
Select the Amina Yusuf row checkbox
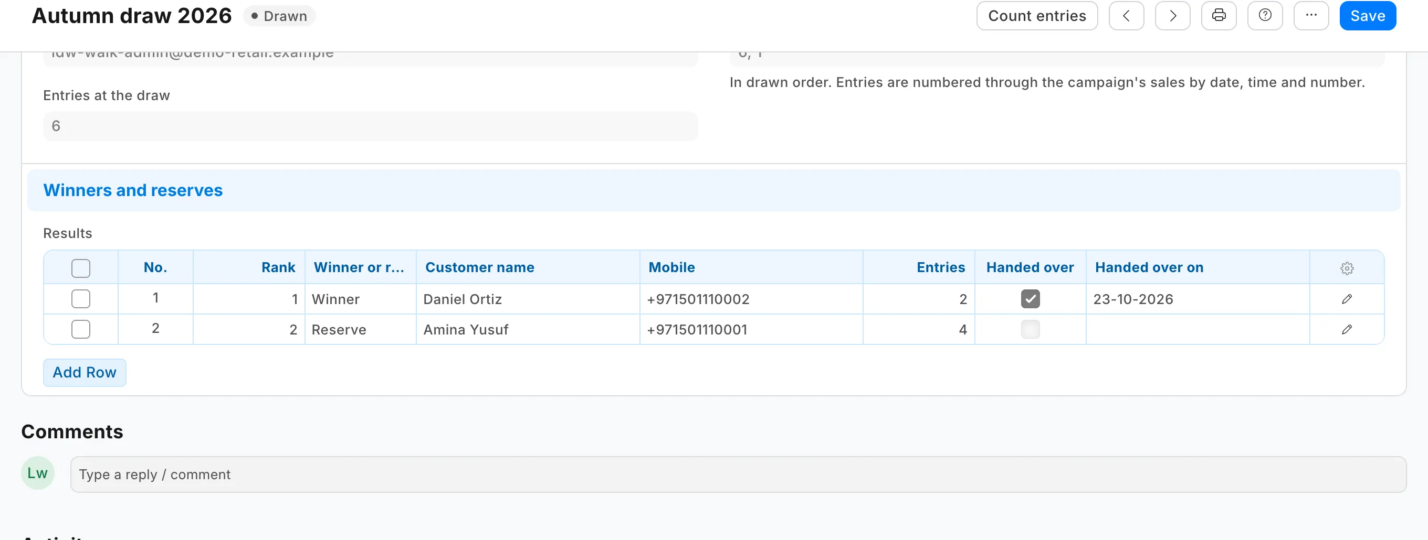[x=81, y=330]
